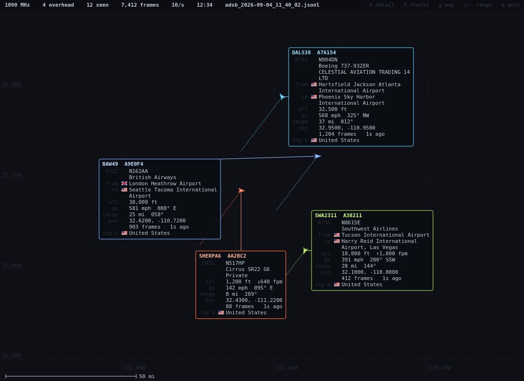Click '8 mi 269°' range value
The image size is (524, 381).
(242, 294)
